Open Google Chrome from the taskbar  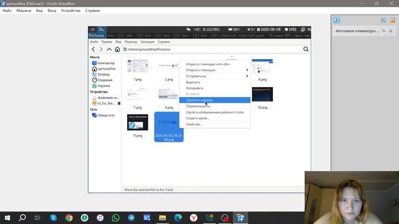(69, 218)
